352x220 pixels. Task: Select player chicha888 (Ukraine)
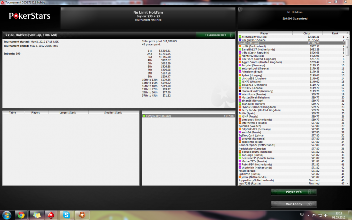[292, 78]
